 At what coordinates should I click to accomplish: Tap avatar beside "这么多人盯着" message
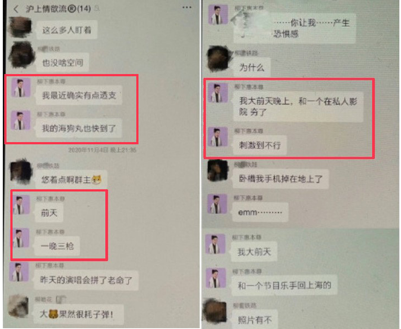click(x=20, y=27)
